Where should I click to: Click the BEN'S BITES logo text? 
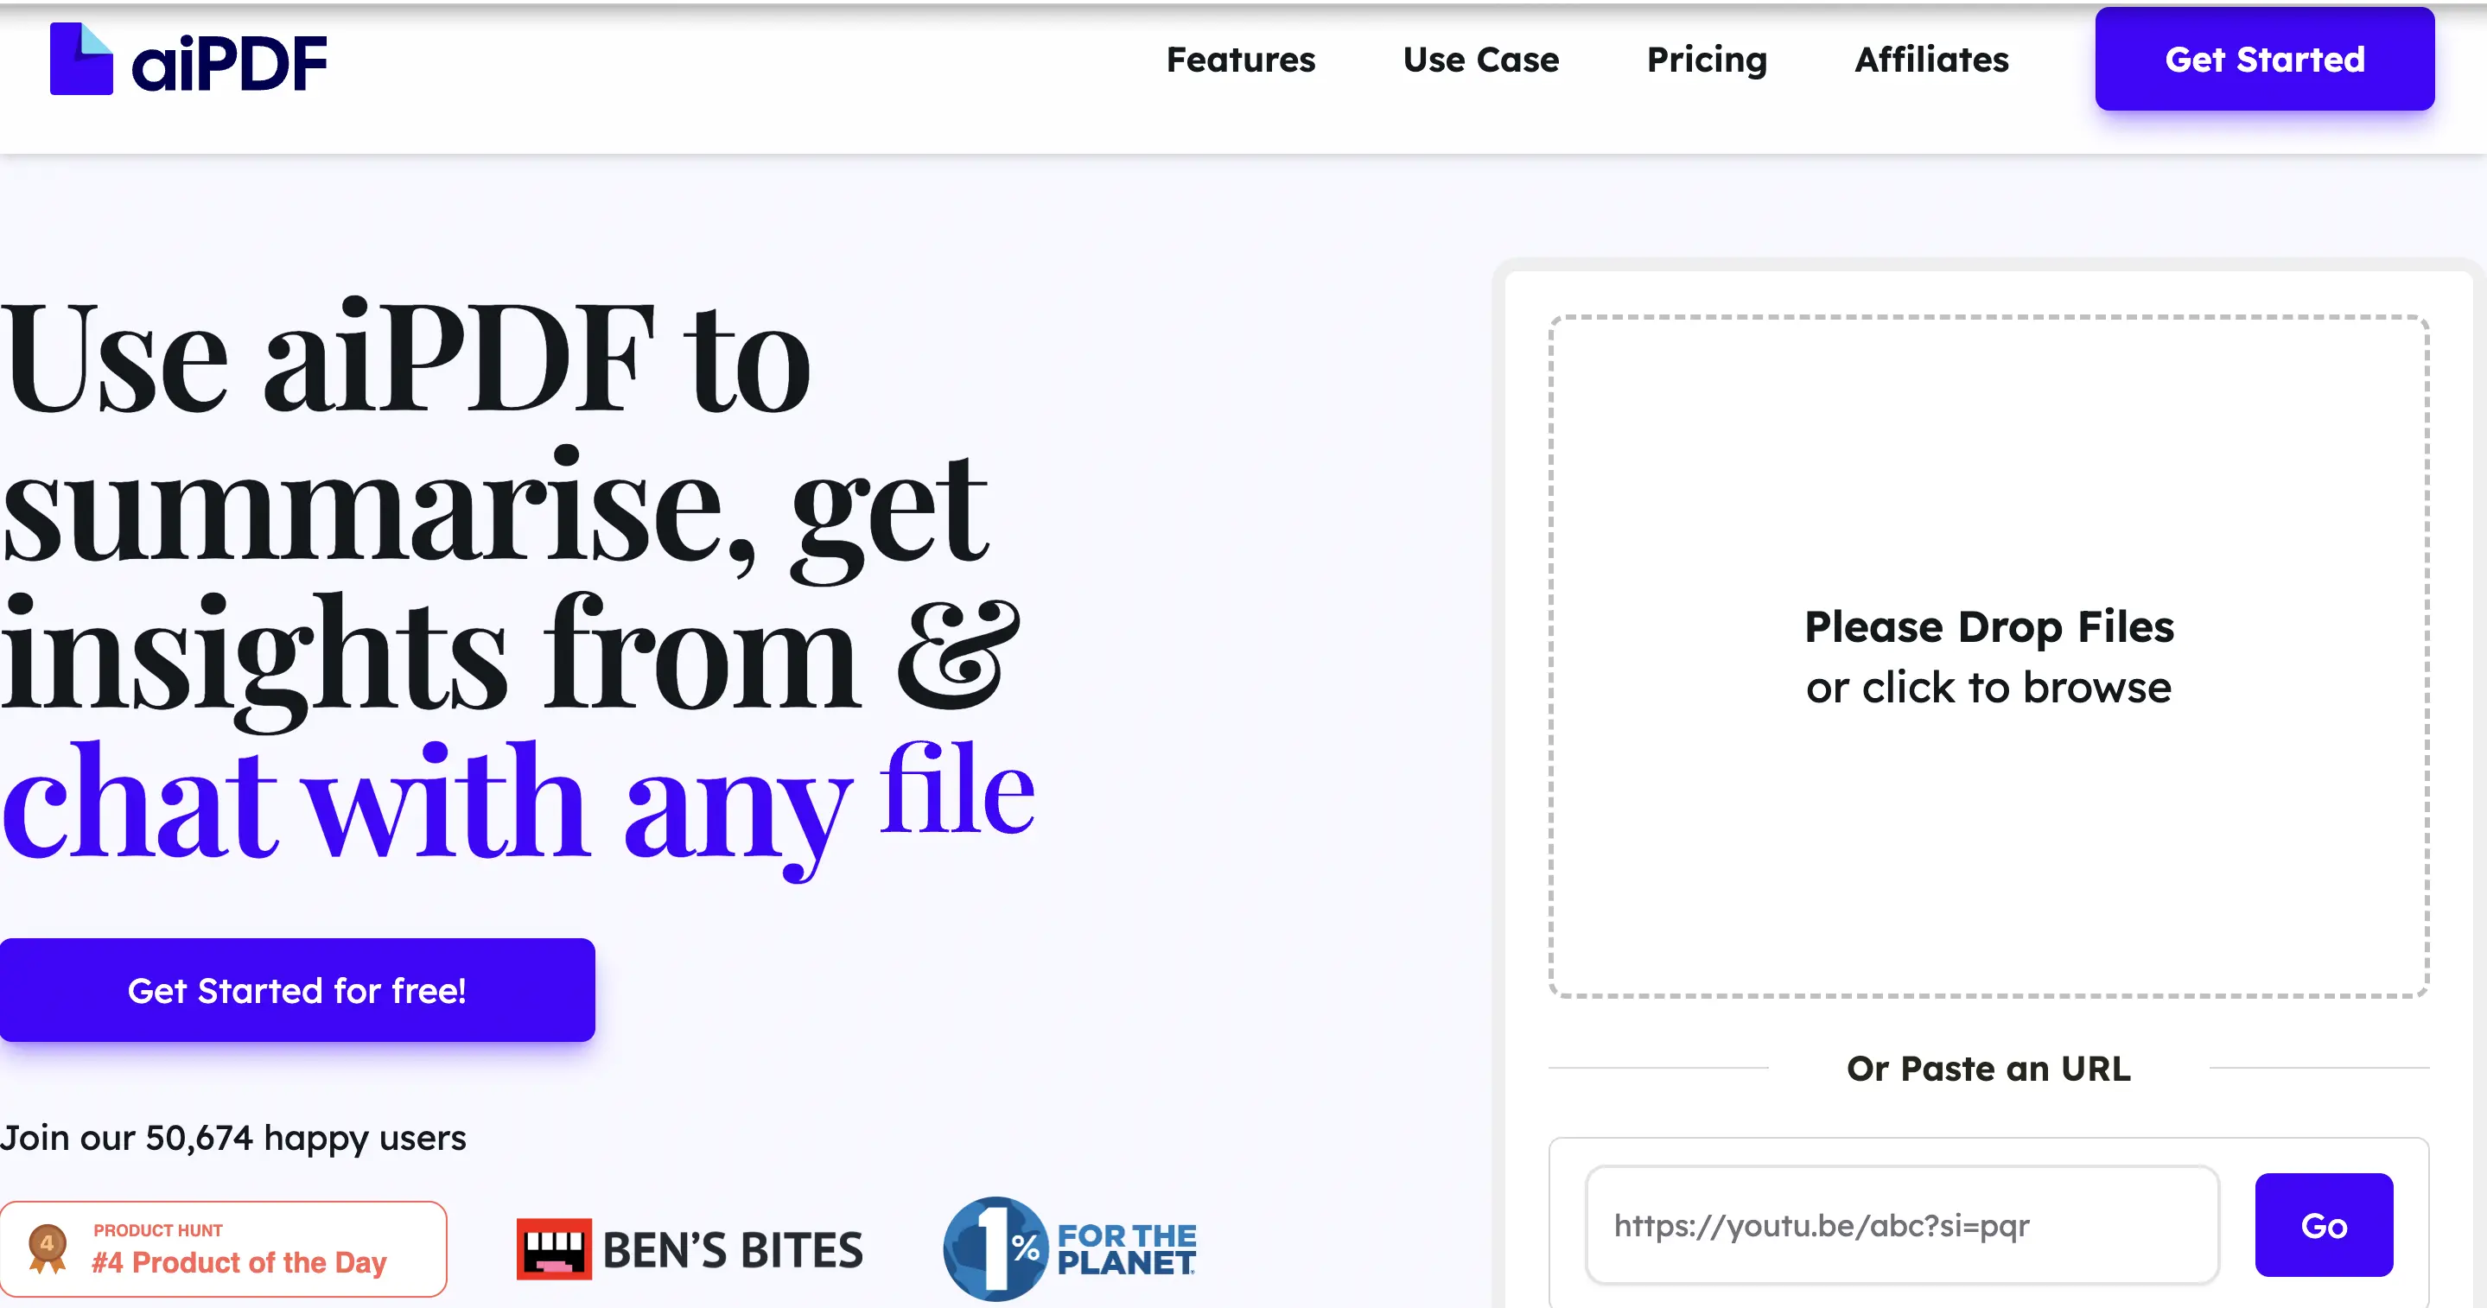732,1250
